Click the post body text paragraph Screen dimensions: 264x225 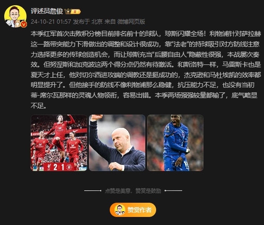pyautogui.click(x=146, y=70)
